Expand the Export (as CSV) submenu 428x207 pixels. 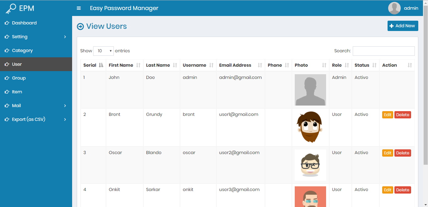click(65, 119)
